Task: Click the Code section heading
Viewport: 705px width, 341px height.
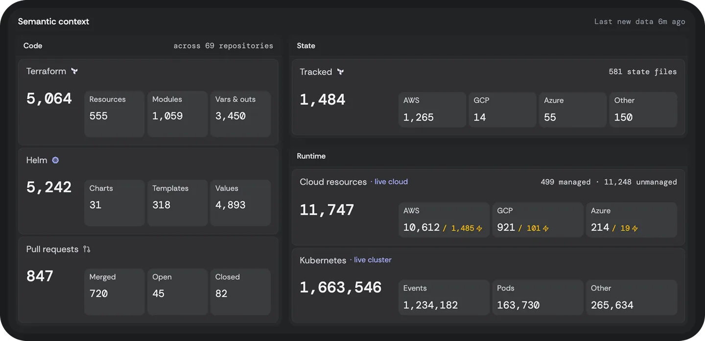Action: coord(33,45)
